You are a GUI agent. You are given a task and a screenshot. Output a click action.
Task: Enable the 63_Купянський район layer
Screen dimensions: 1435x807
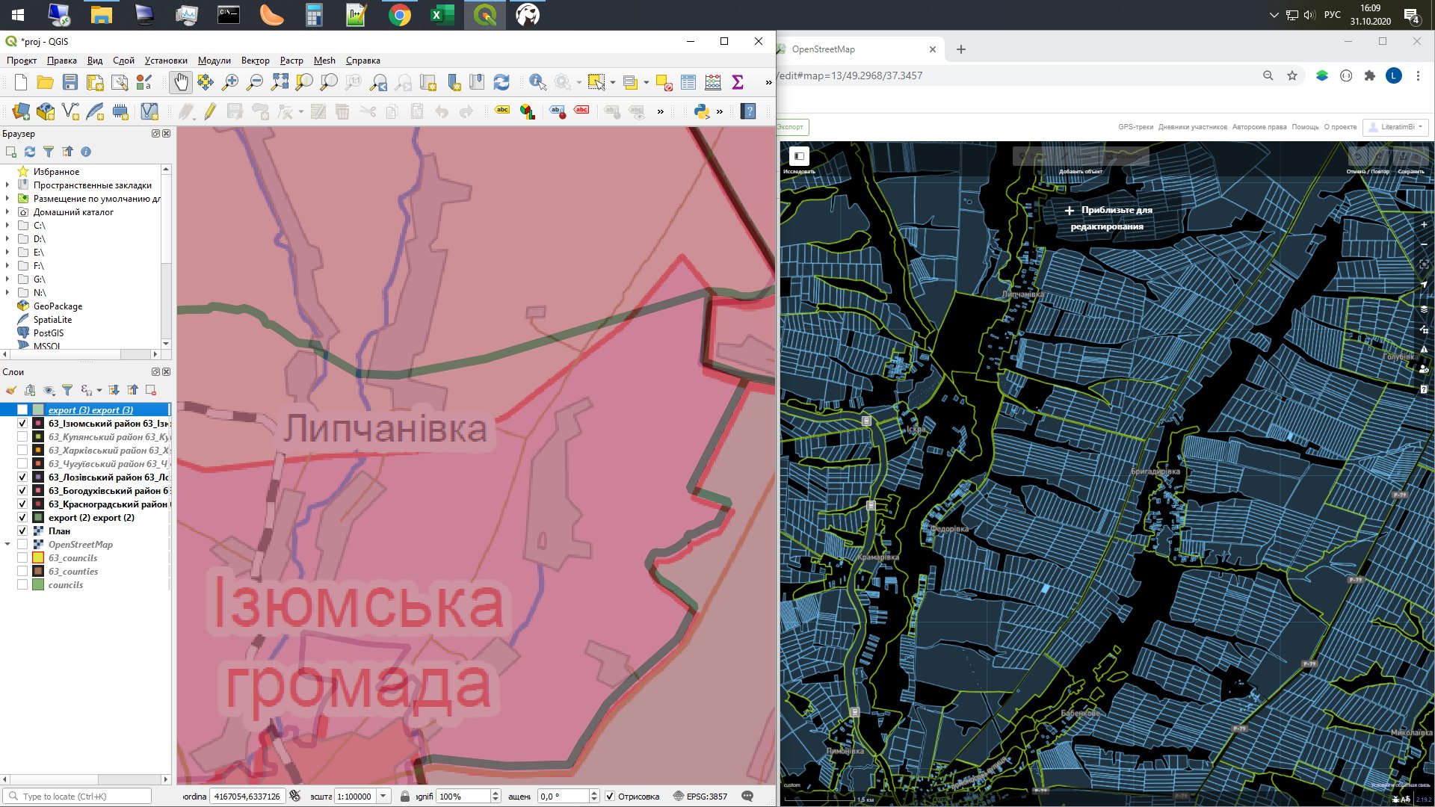[x=22, y=436]
